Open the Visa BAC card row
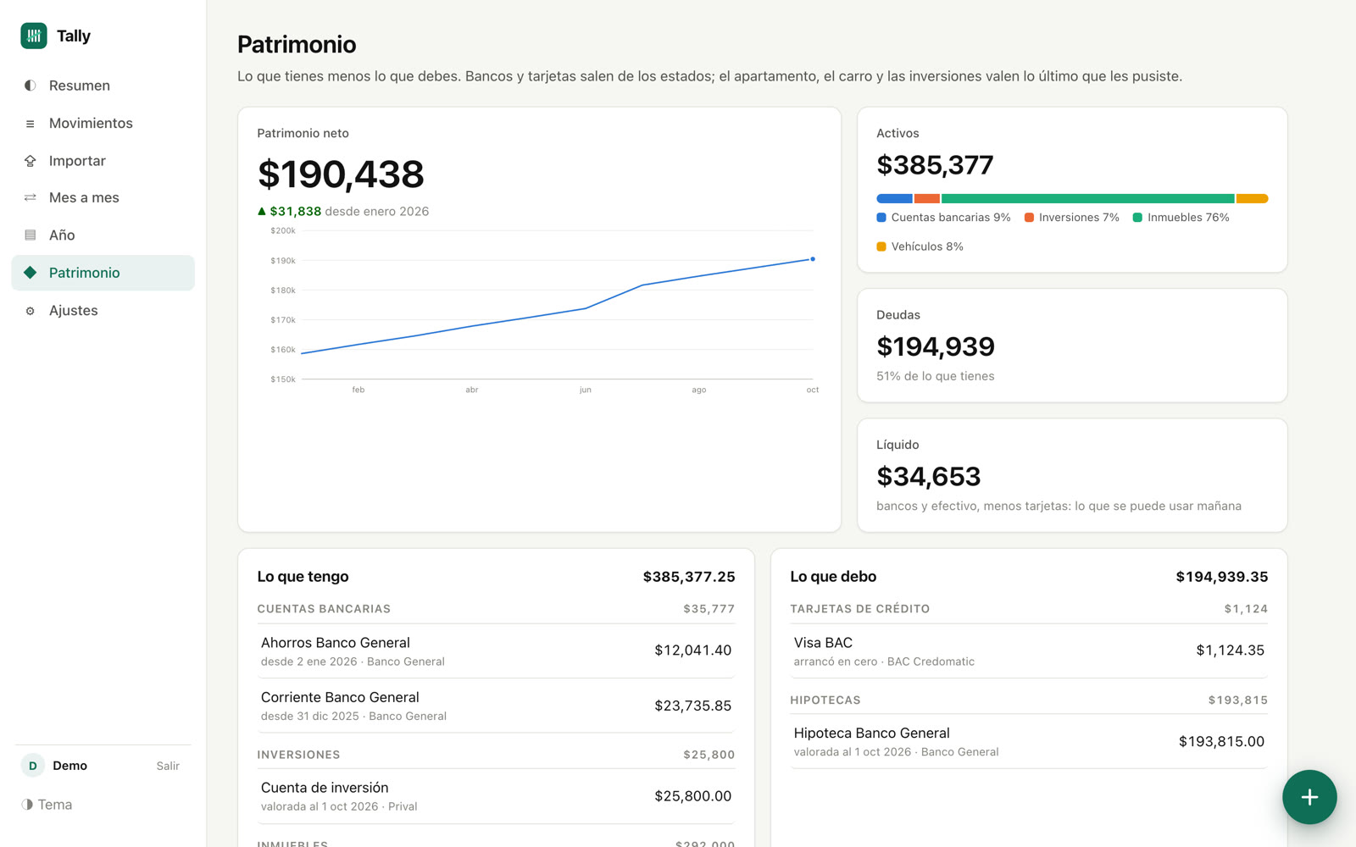This screenshot has width=1356, height=847. [1029, 651]
